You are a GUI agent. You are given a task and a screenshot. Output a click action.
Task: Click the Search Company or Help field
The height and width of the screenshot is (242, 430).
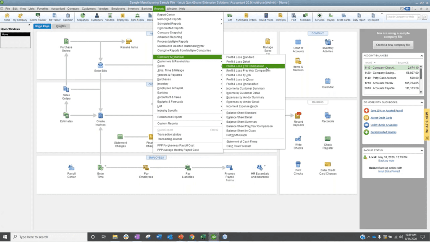401,17
